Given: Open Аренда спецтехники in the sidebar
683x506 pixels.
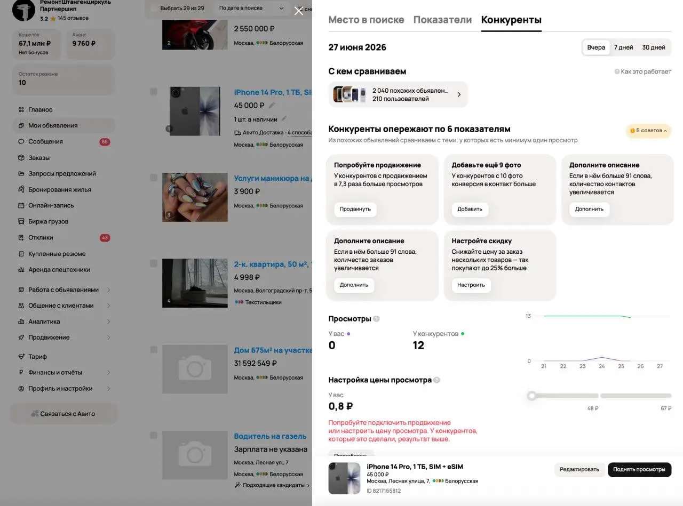Looking at the screenshot, I should [63, 270].
